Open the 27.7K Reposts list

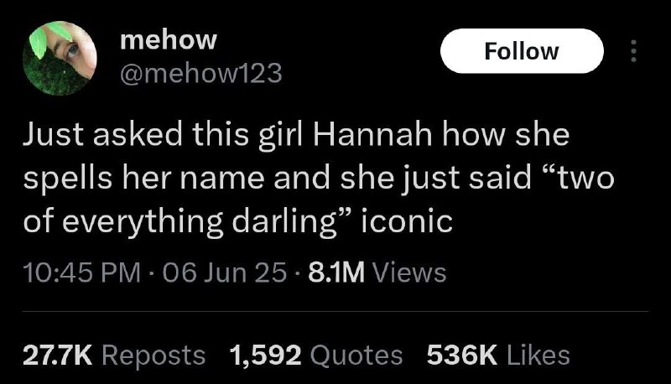tap(114, 355)
